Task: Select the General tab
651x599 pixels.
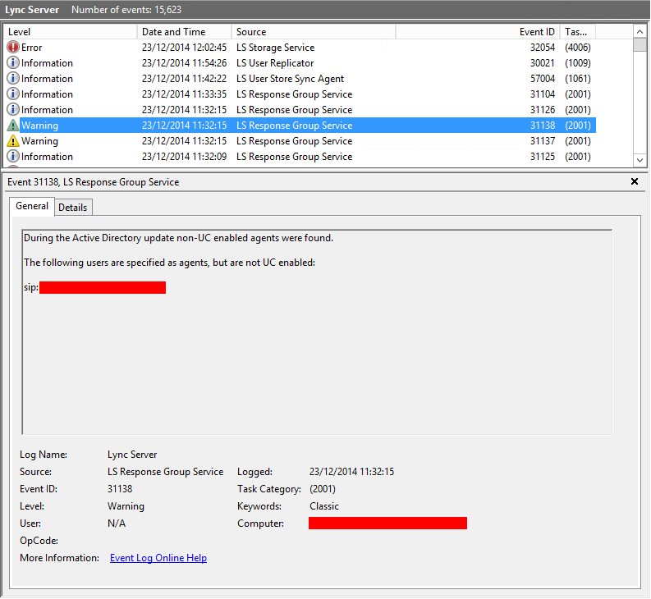Action: (32, 206)
